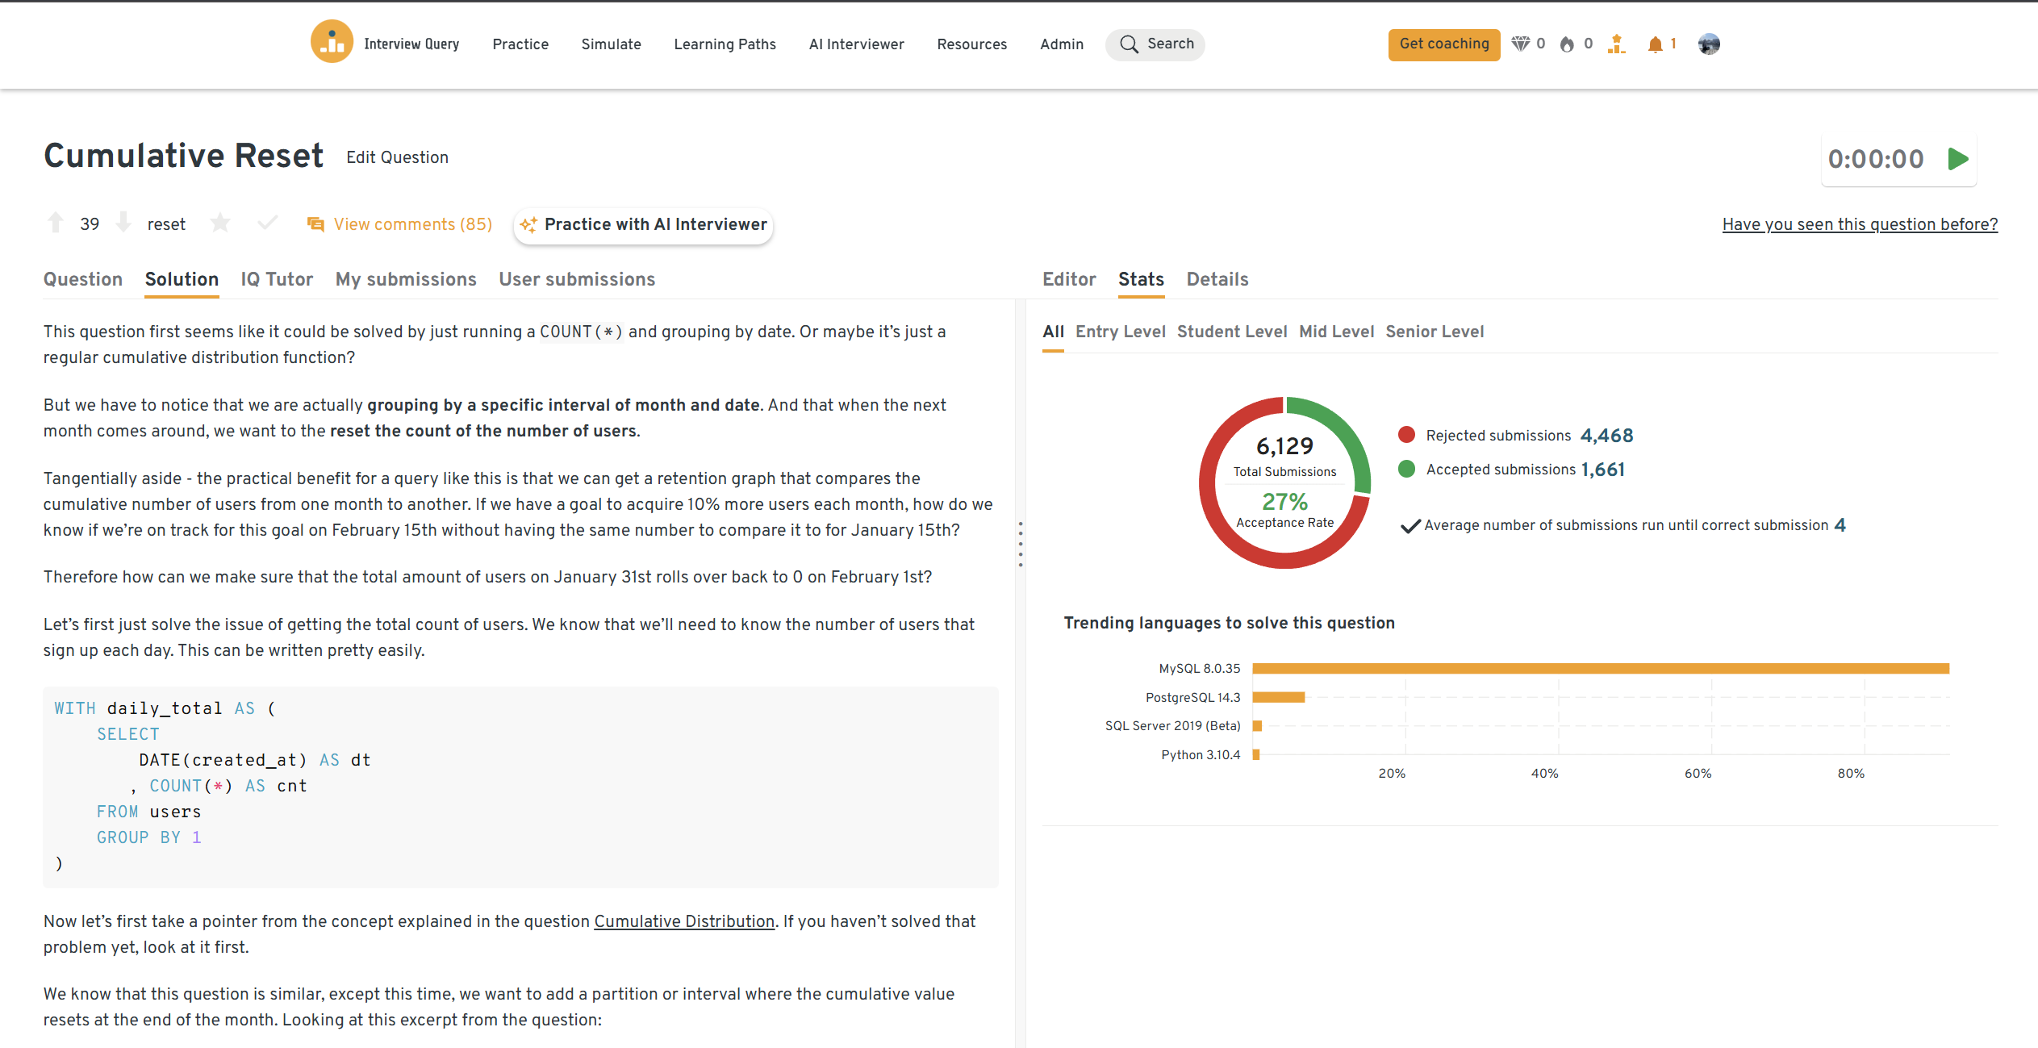The image size is (2038, 1048).
Task: Click the MySQL 8.0.35 orange bar
Action: pos(1600,669)
